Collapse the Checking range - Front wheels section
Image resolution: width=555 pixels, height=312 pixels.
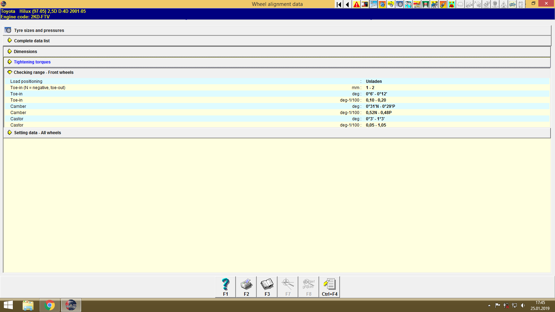(43, 72)
